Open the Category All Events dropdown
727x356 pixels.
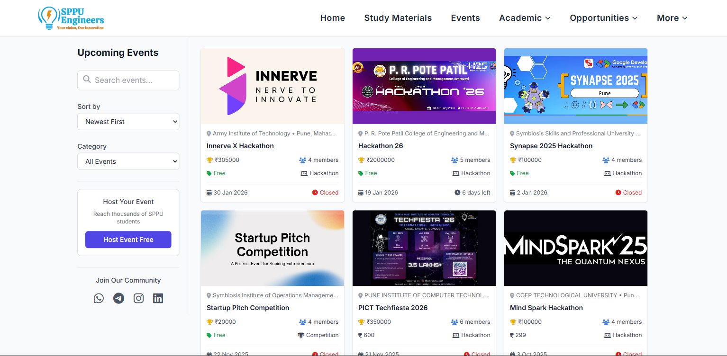pyautogui.click(x=128, y=161)
